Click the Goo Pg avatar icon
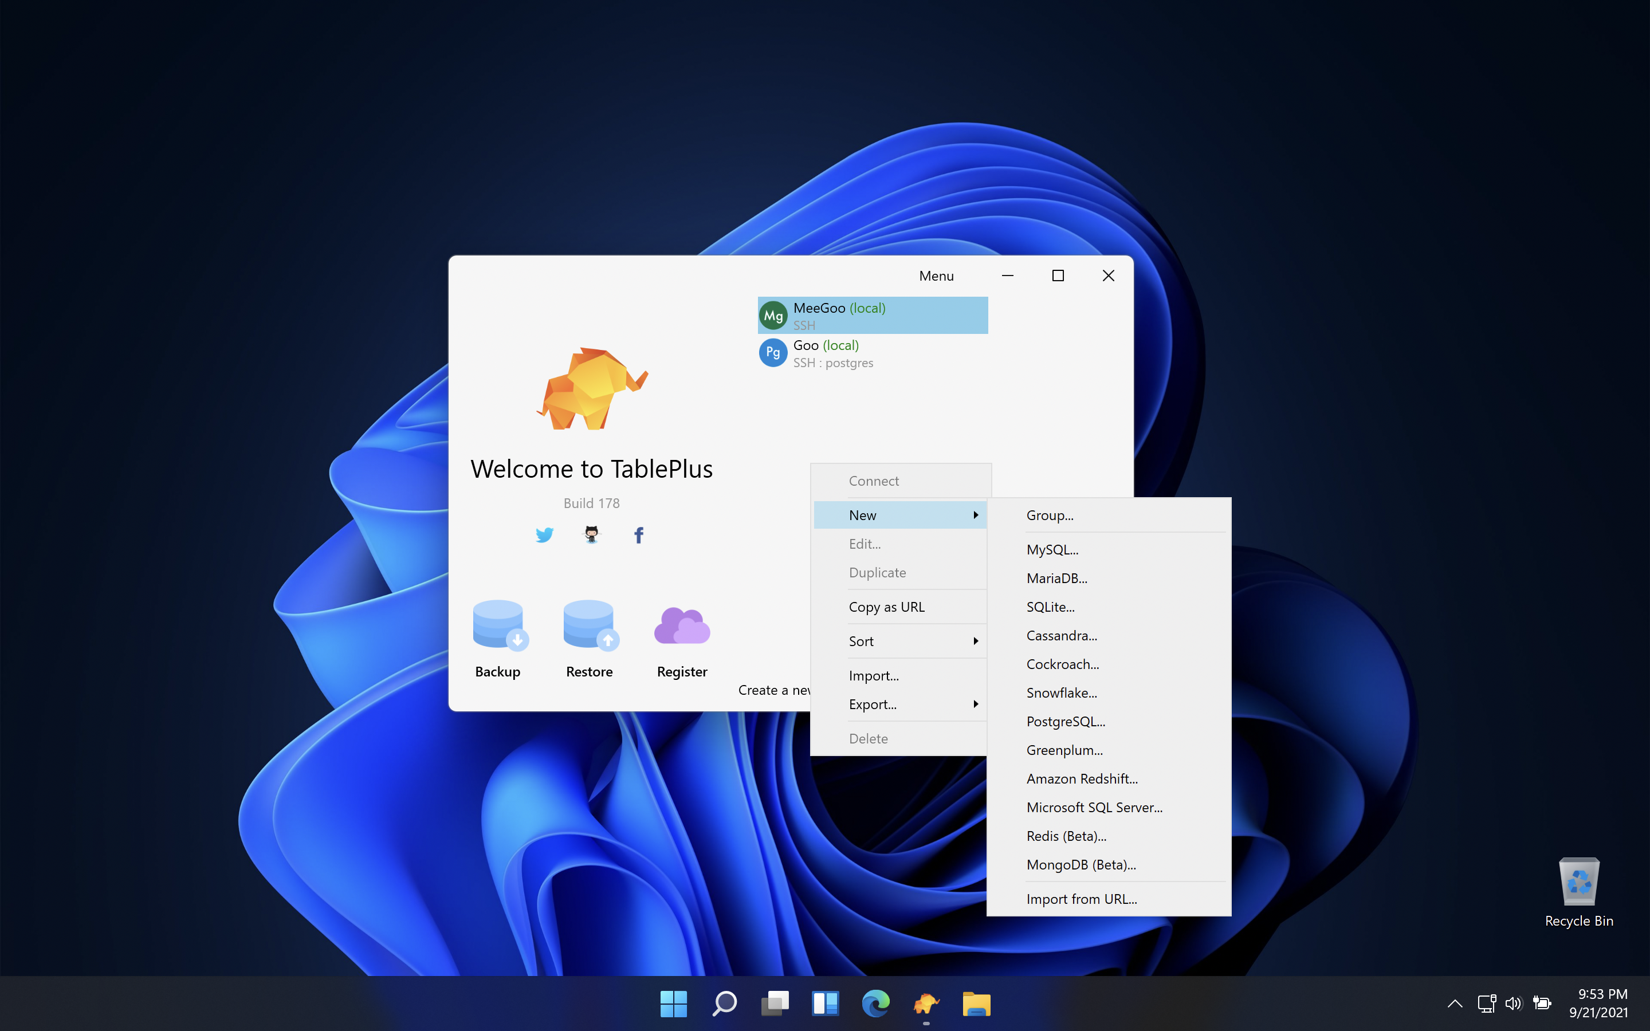Viewport: 1650px width, 1031px height. [773, 352]
